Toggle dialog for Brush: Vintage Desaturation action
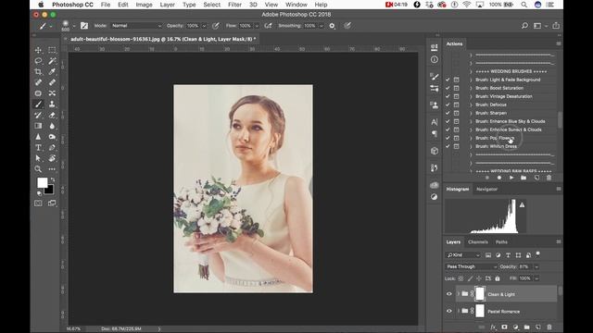This screenshot has height=333, width=593. tap(457, 96)
